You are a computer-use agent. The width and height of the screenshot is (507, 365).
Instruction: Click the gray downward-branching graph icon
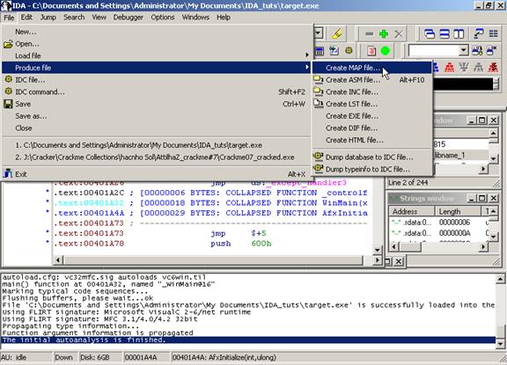[x=479, y=67]
